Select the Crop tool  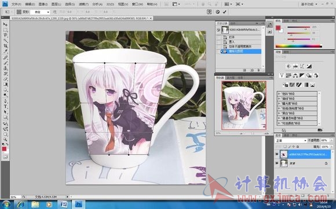tap(5, 46)
